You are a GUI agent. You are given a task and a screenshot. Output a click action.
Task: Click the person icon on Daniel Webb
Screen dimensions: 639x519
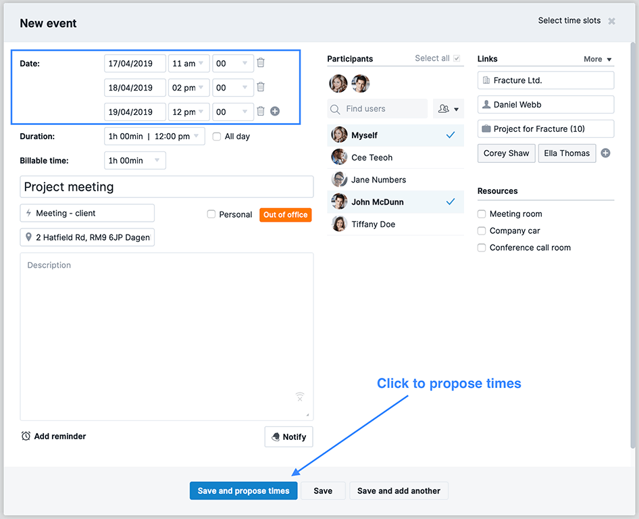point(486,105)
